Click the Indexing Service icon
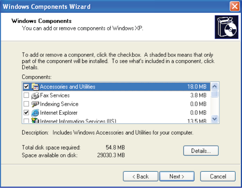 pos(35,104)
